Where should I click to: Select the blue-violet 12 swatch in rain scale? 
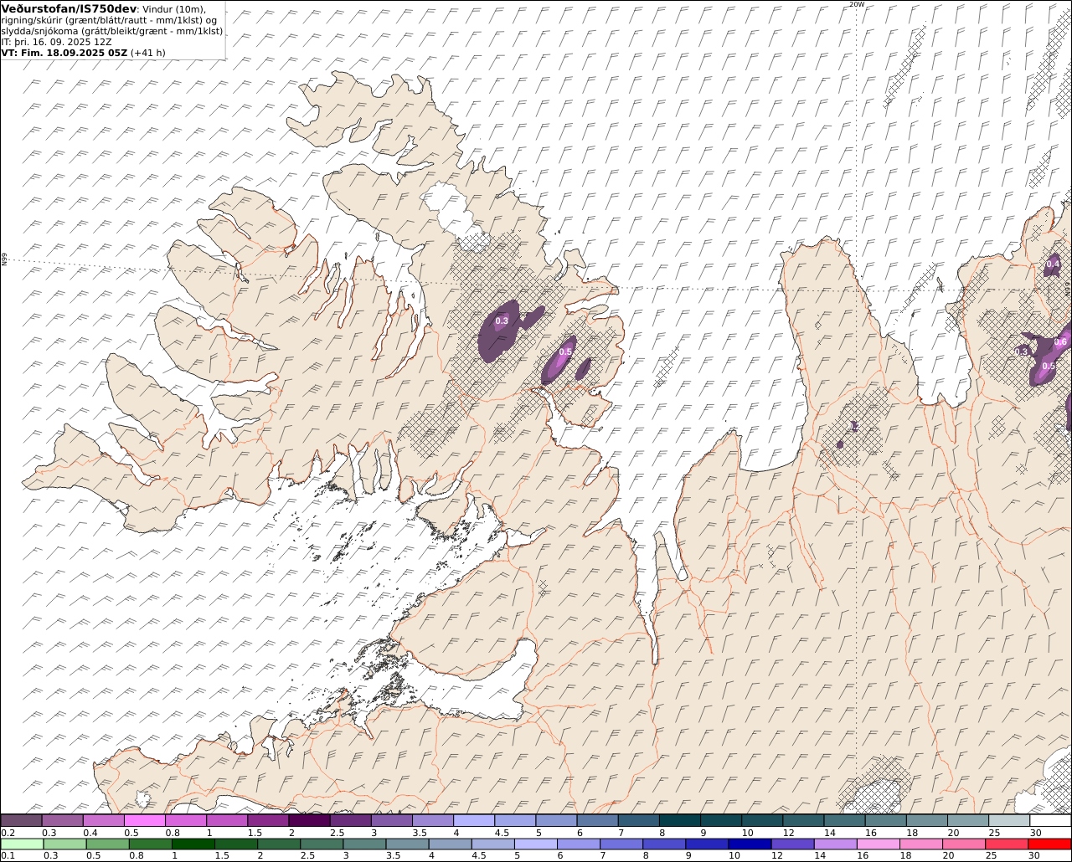pyautogui.click(x=791, y=844)
